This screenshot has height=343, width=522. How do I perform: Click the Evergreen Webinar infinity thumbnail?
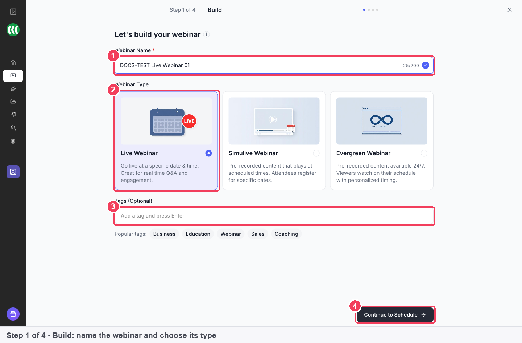pyautogui.click(x=382, y=121)
